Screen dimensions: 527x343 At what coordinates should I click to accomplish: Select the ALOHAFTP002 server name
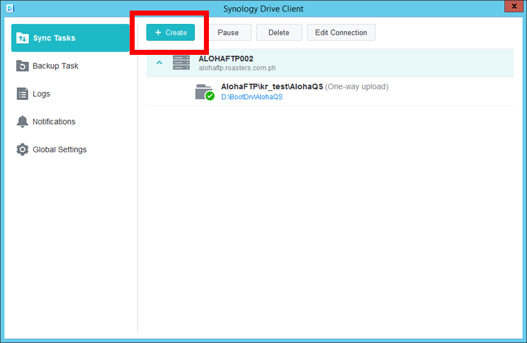[226, 59]
